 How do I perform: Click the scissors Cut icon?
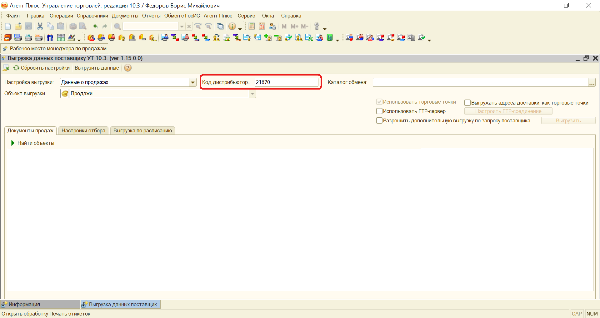(x=40, y=27)
